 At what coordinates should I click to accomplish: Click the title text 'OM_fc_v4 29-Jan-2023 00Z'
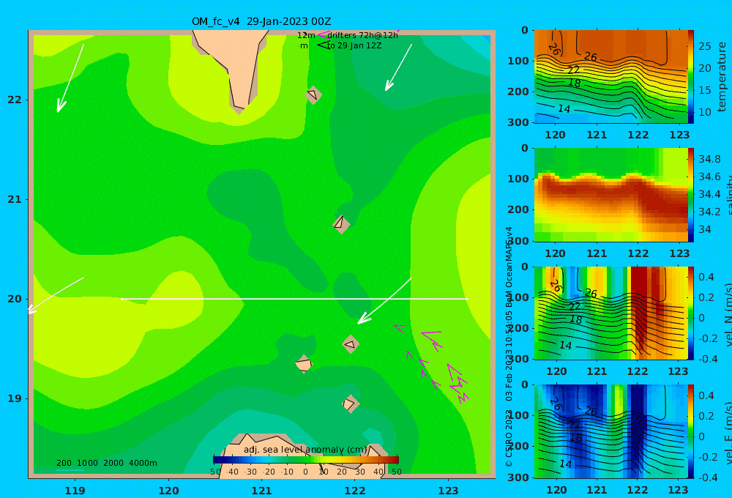[x=261, y=21]
